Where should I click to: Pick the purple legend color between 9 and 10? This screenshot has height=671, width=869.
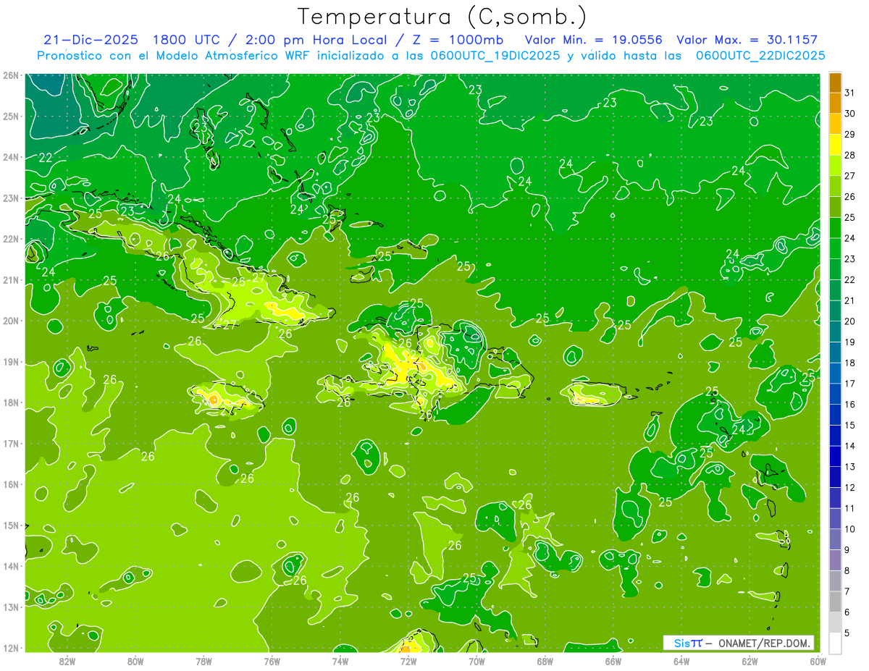835,539
